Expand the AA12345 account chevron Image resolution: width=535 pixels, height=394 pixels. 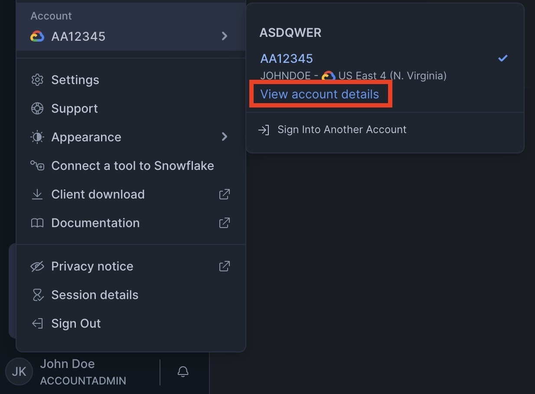[x=224, y=36]
